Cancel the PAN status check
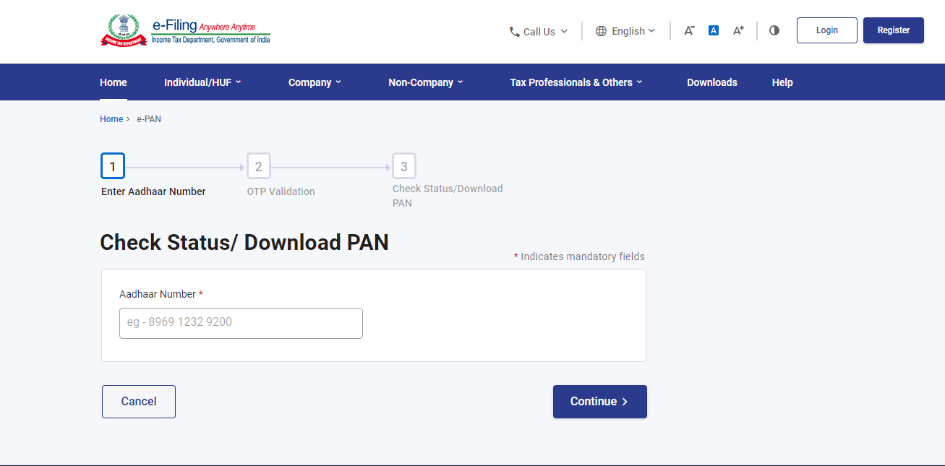The height and width of the screenshot is (466, 945). coord(138,401)
